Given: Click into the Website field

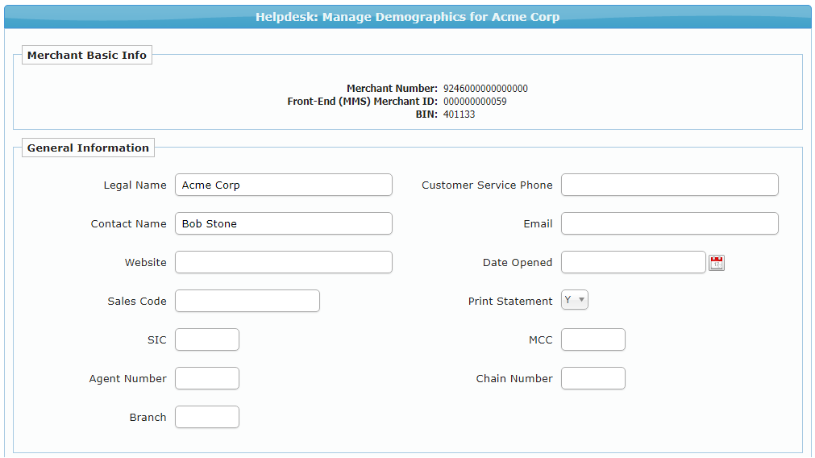Looking at the screenshot, I should [283, 262].
